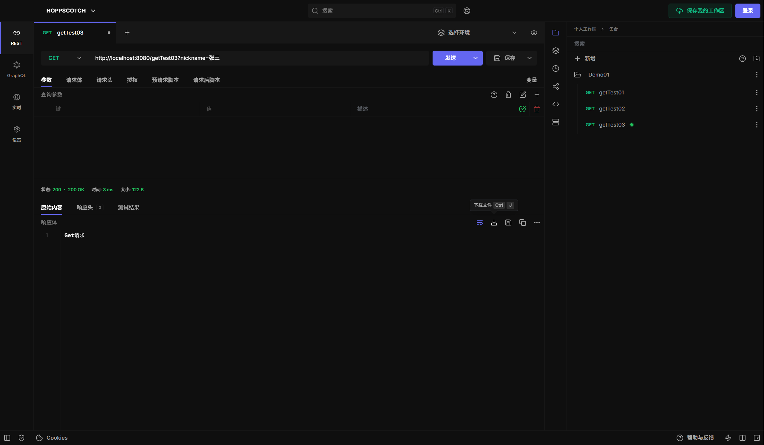
Task: Toggle line wrapping in response body
Action: (479, 222)
